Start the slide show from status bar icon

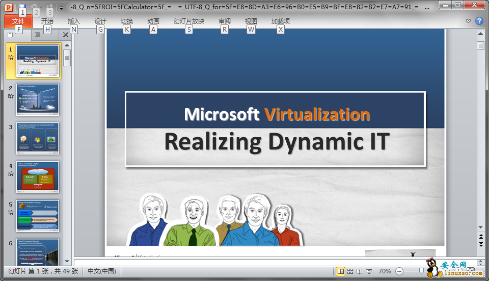pos(369,271)
